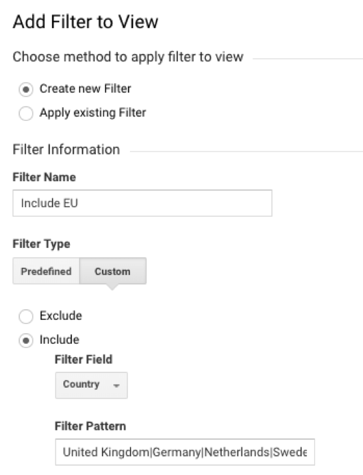Focus the Filter Name field containing Include EU
The image size is (363, 475).
(x=143, y=203)
